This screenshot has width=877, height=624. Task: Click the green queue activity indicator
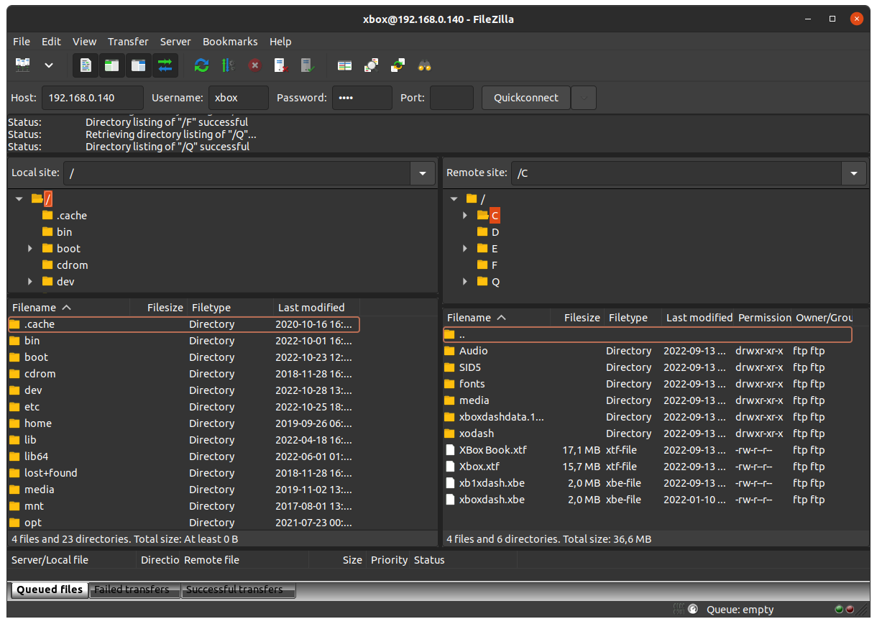(x=839, y=609)
